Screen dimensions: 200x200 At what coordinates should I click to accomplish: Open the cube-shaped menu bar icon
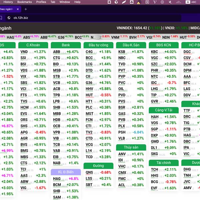[x=116, y=2]
